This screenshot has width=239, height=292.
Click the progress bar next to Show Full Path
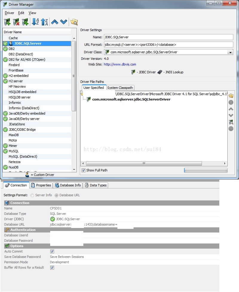(206, 170)
